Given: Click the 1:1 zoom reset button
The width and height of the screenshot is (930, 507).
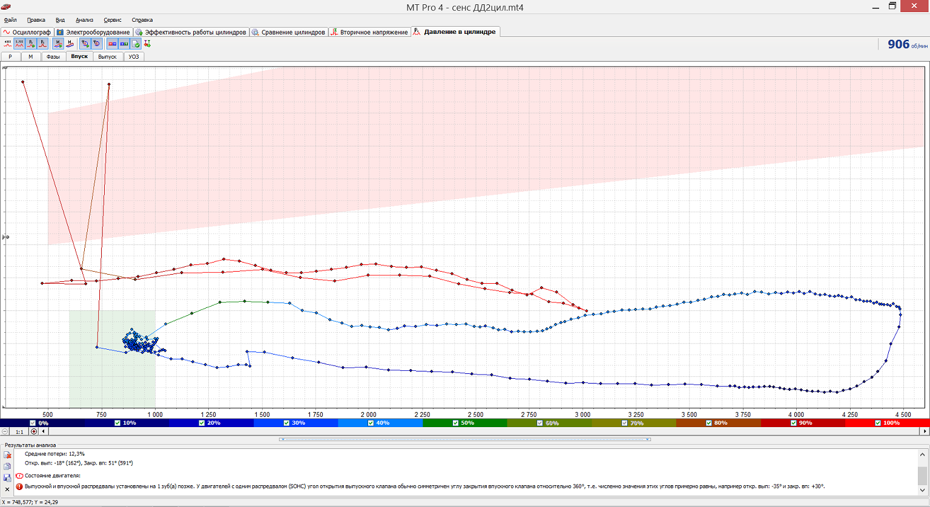Looking at the screenshot, I should tap(19, 431).
